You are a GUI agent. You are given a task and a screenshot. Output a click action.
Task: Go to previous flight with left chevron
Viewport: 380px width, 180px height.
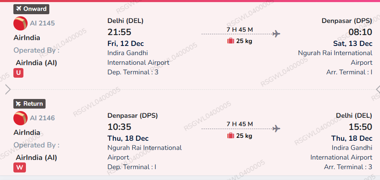pyautogui.click(x=8, y=89)
